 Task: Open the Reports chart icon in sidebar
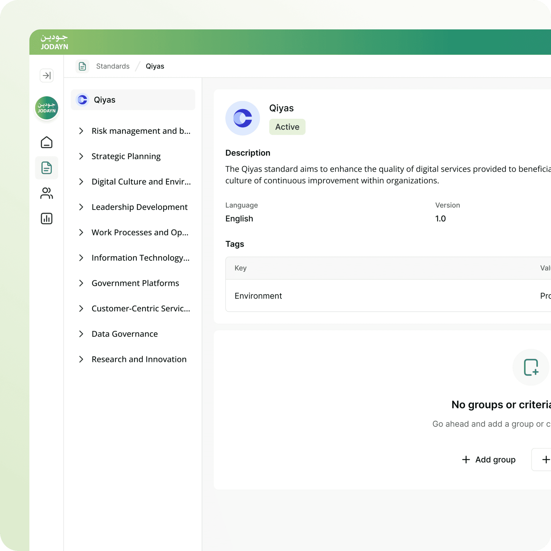tap(47, 219)
